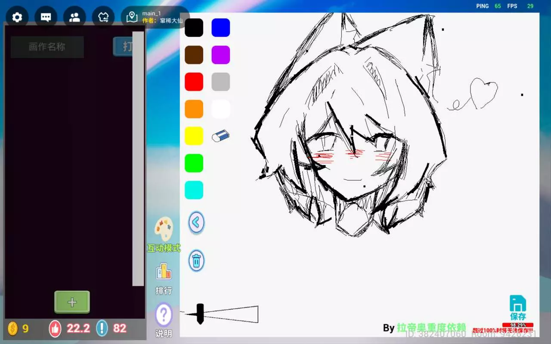Open the outfit change icon

pos(103,17)
